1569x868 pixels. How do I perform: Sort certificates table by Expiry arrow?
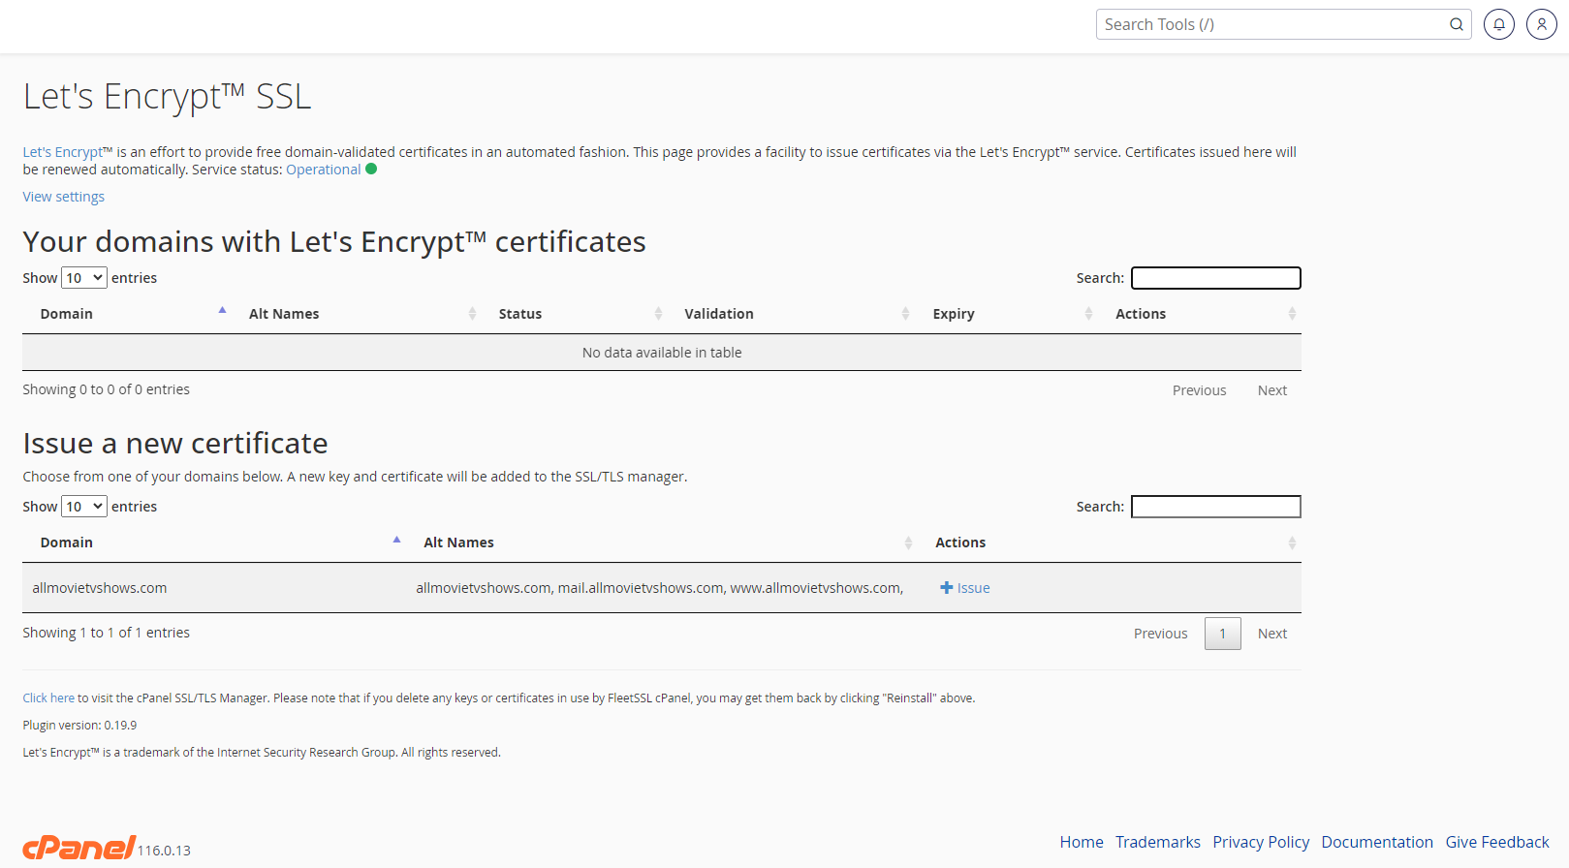tap(1088, 314)
